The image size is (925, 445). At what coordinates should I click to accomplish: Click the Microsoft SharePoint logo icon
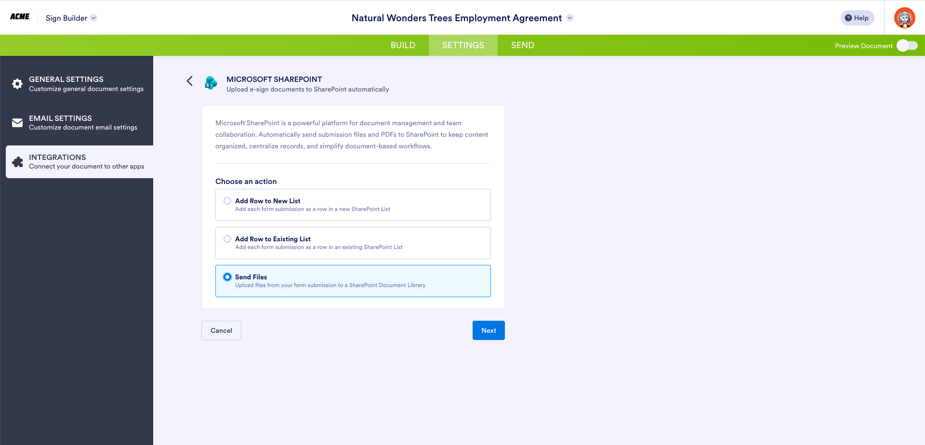[211, 83]
